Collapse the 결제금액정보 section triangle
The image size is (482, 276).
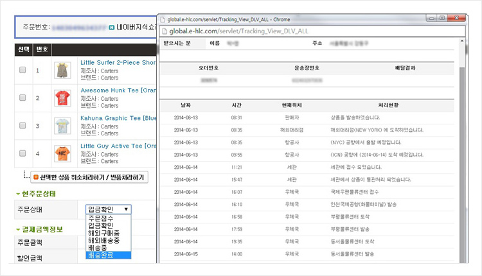coord(18,230)
